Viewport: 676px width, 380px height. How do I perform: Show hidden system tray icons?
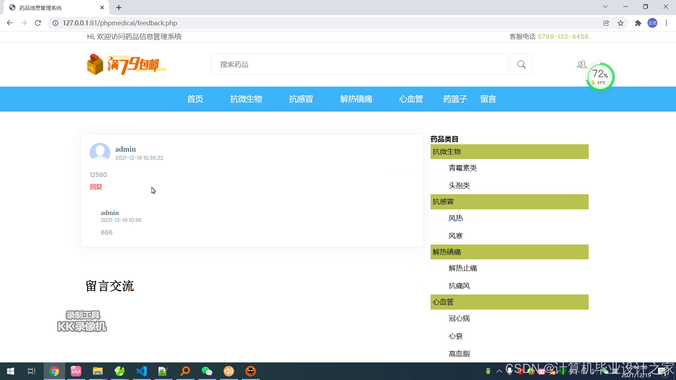pyautogui.click(x=499, y=371)
